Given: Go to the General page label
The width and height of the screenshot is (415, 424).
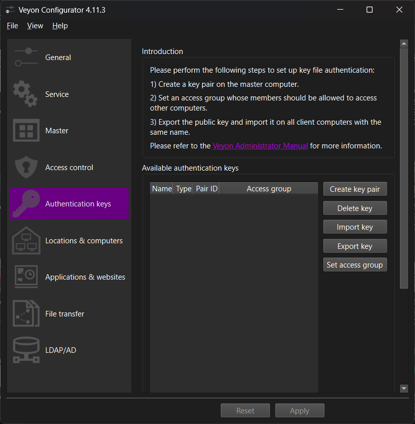Looking at the screenshot, I should pos(58,58).
